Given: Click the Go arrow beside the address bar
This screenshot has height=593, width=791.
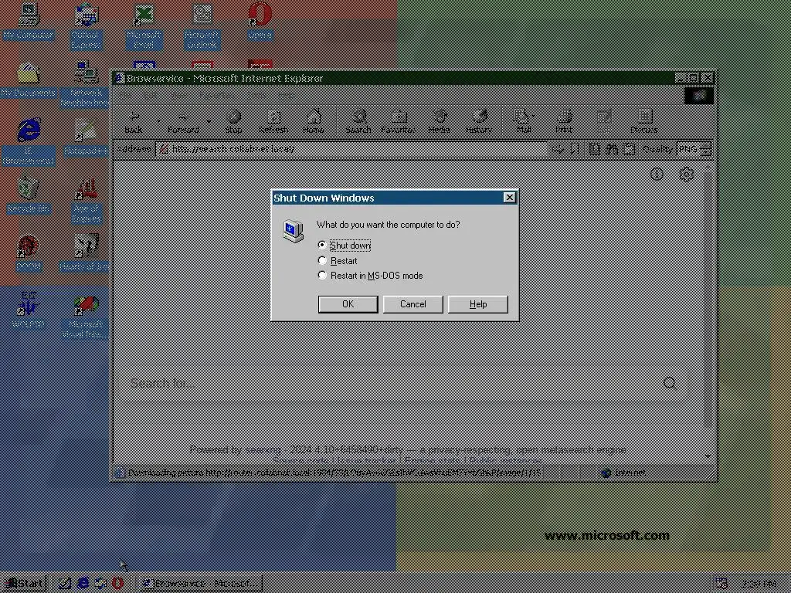Looking at the screenshot, I should tap(558, 149).
